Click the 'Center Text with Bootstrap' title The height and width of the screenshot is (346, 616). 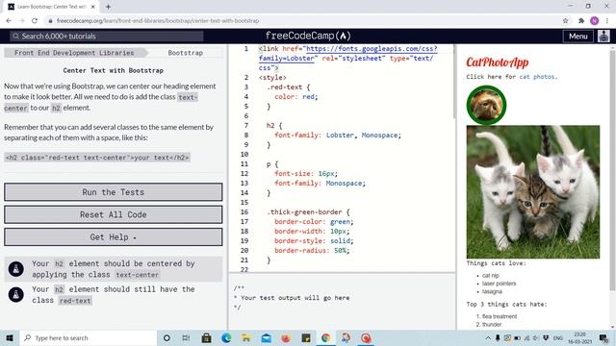click(114, 70)
